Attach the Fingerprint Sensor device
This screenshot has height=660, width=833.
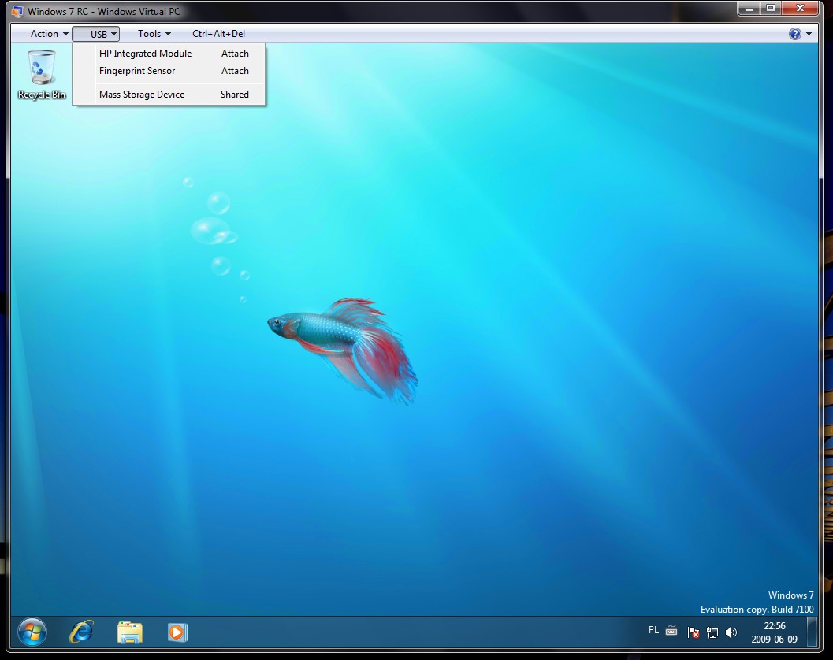tap(169, 71)
